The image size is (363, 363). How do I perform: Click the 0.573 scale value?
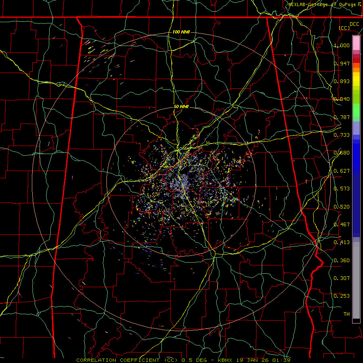(x=342, y=189)
